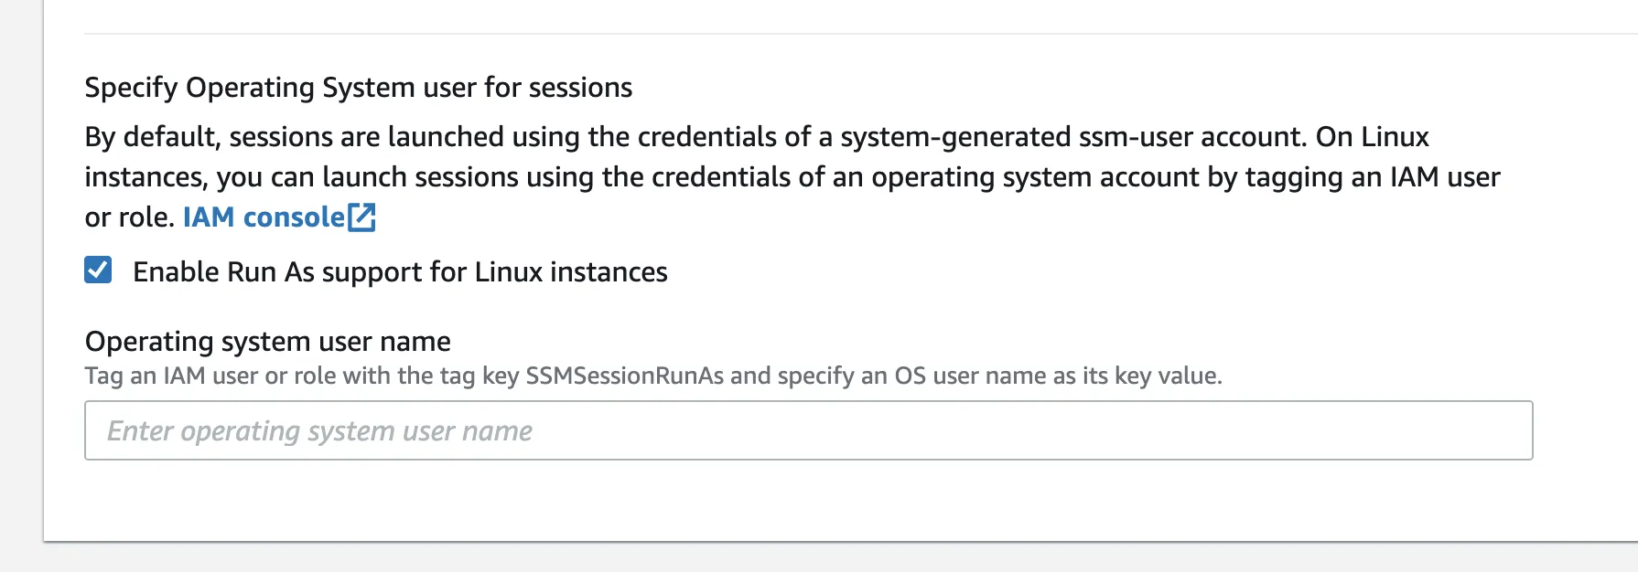Click the external link icon beside IAM console
Image resolution: width=1638 pixels, height=572 pixels.
point(362,217)
